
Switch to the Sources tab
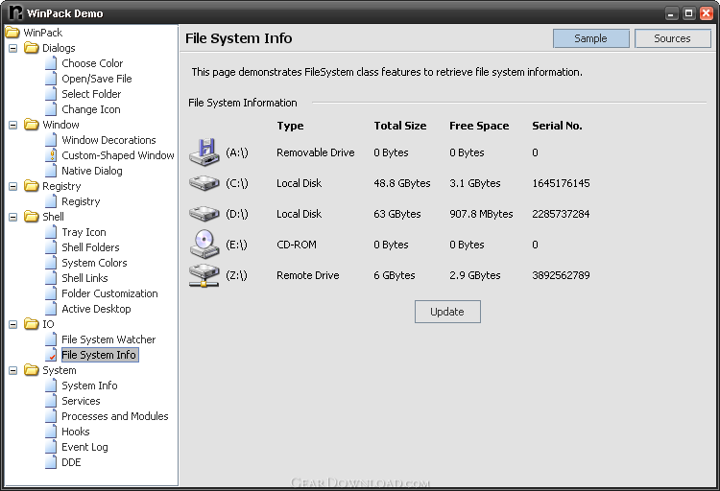tap(673, 38)
